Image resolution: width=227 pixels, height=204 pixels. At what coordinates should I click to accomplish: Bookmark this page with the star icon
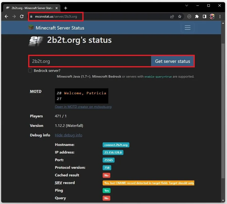180,17
